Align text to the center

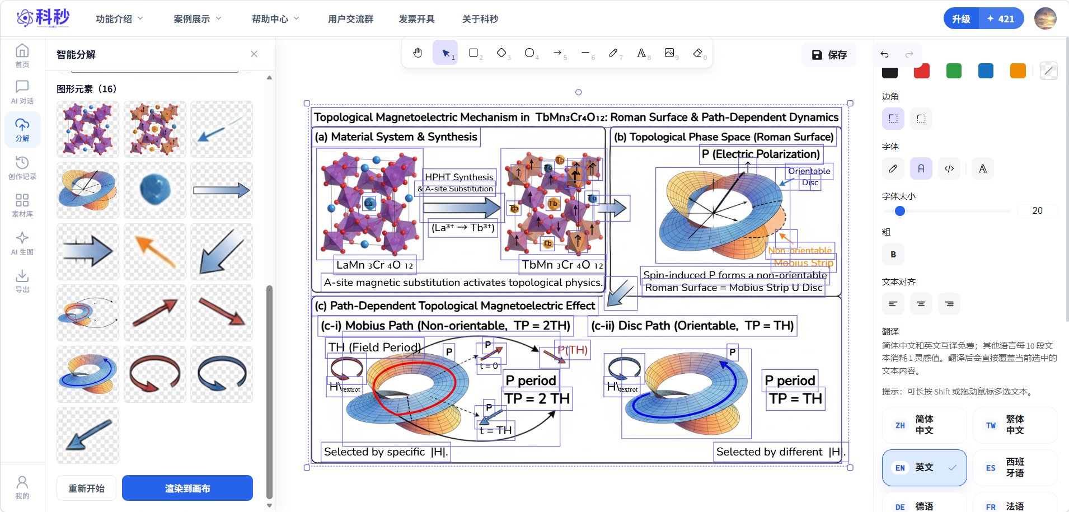921,304
